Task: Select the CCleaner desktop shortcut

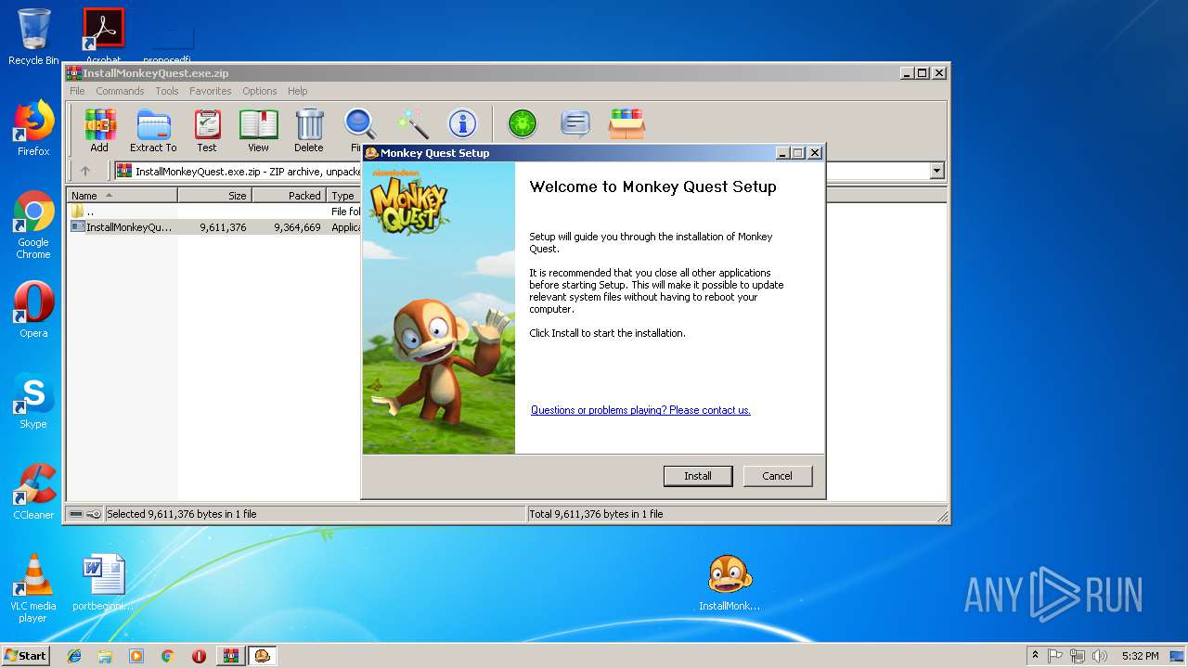Action: pos(33,492)
